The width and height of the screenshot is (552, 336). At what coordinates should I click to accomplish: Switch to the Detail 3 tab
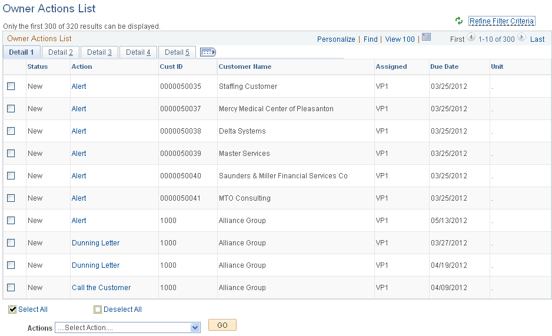(x=99, y=52)
